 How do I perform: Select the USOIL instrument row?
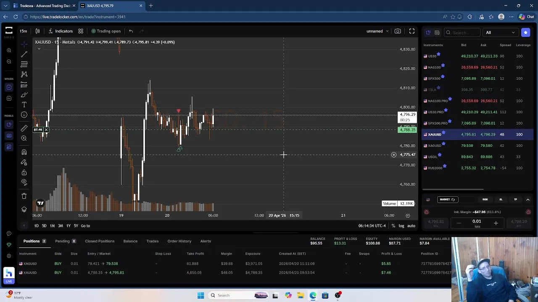click(478, 157)
